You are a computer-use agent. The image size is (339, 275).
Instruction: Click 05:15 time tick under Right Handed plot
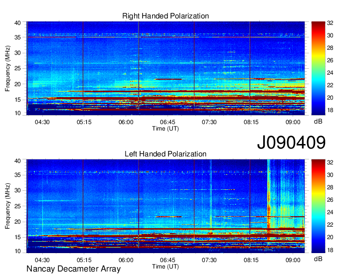84,122
